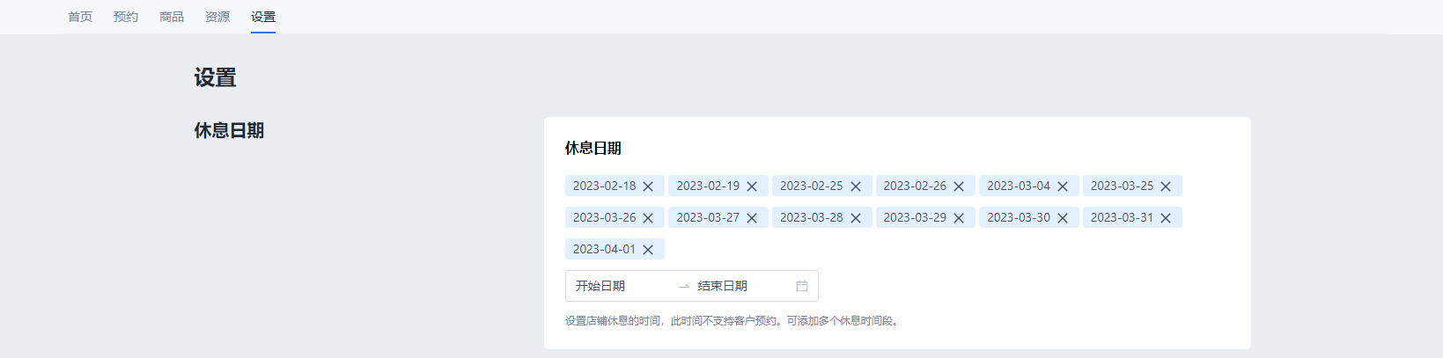
Task: Open the 预约 tab
Action: click(126, 17)
